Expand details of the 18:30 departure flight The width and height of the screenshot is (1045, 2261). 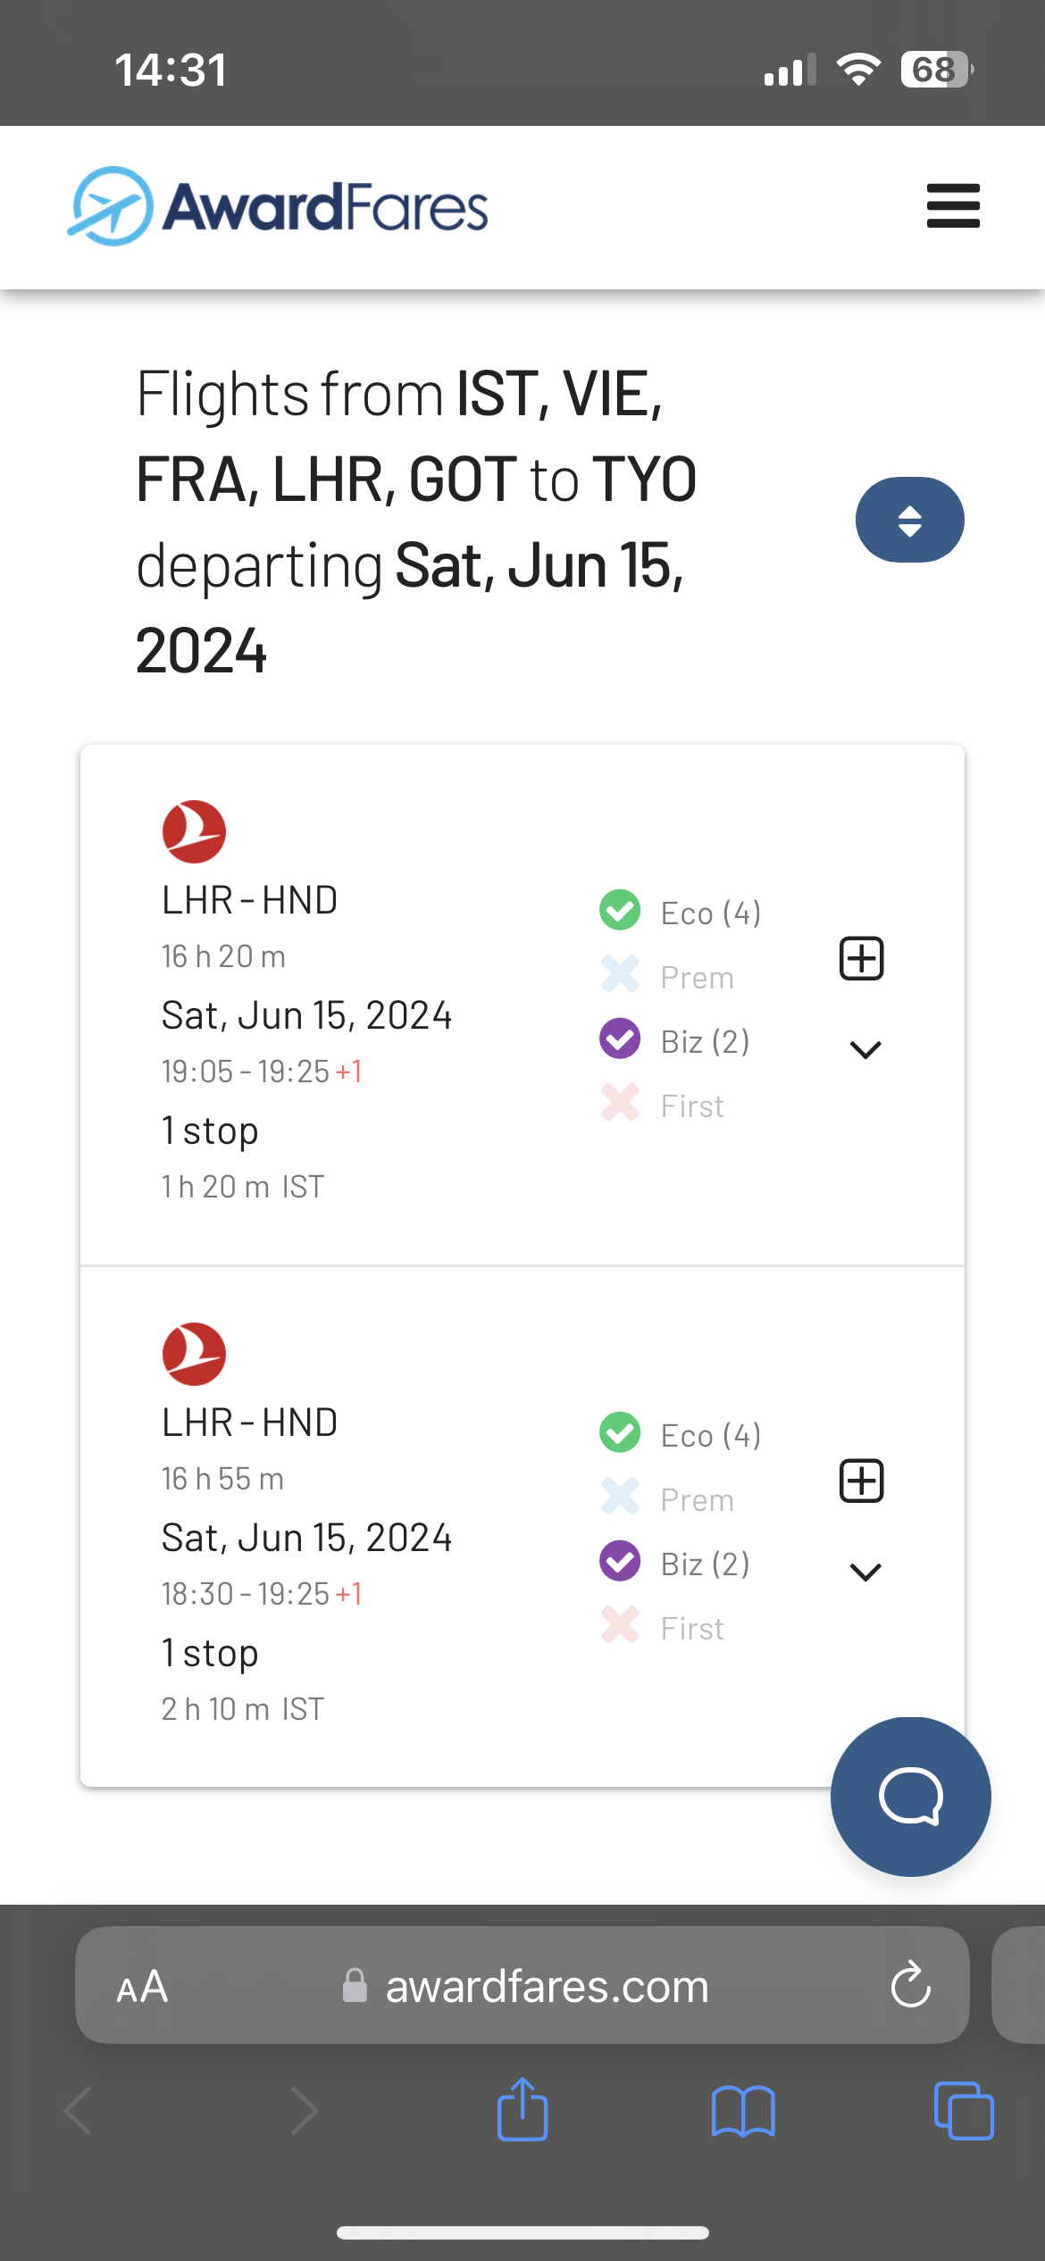pos(865,1573)
